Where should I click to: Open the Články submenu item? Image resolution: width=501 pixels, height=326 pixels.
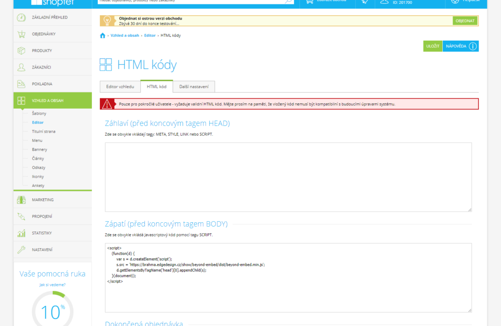38,159
